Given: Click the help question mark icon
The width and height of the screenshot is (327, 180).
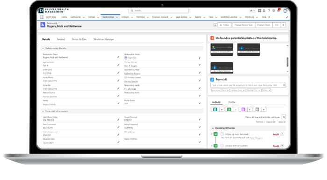Looking at the screenshot, I should (x=269, y=11).
